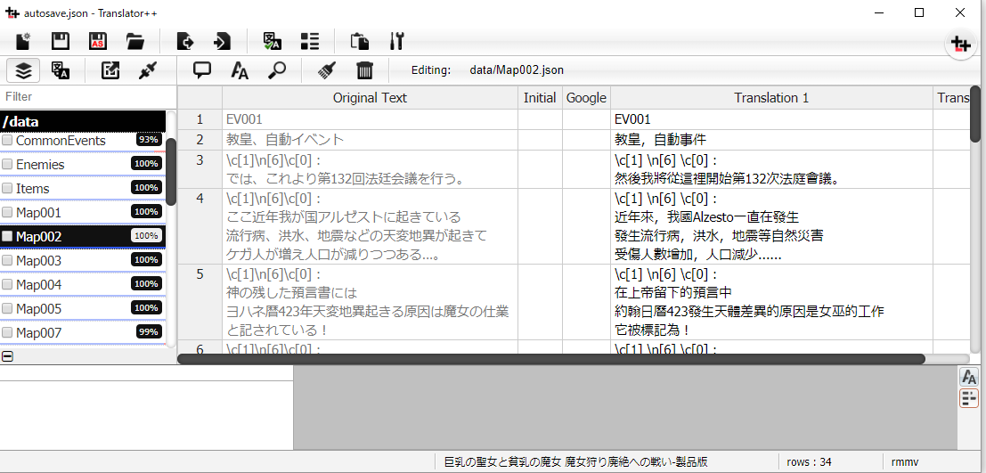Toggle the layers stack icon

coord(23,70)
